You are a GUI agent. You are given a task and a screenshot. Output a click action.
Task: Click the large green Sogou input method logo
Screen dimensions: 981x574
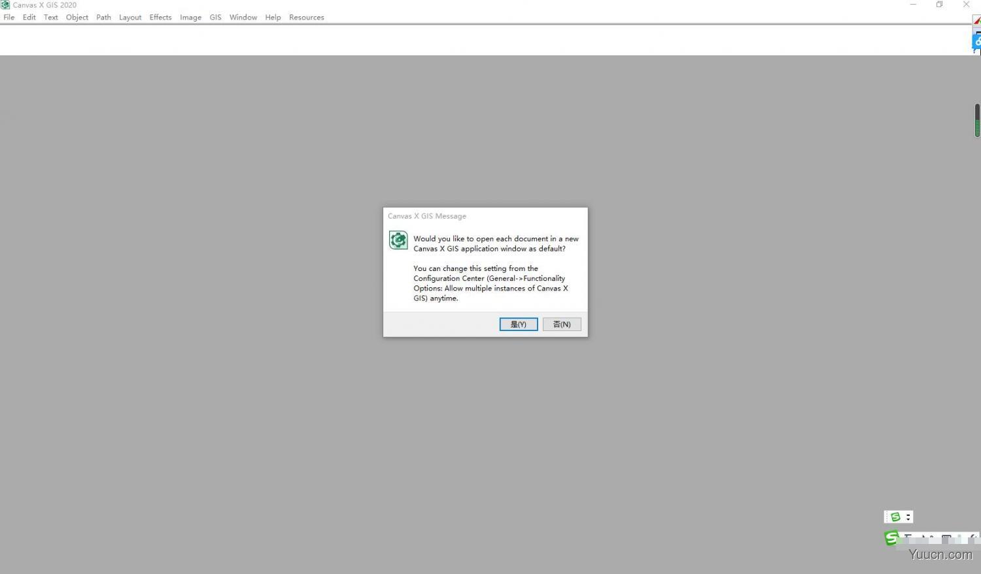pos(891,538)
